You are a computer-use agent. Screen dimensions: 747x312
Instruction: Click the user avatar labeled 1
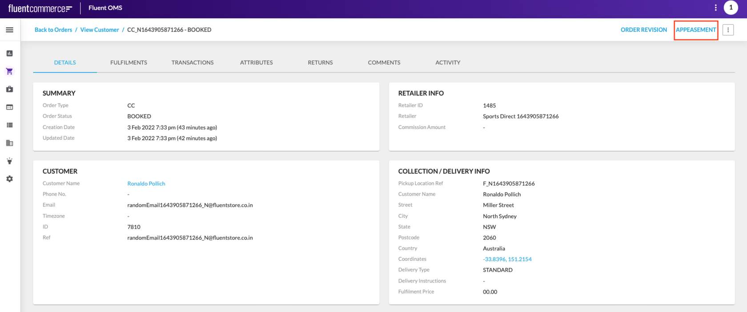click(x=731, y=8)
